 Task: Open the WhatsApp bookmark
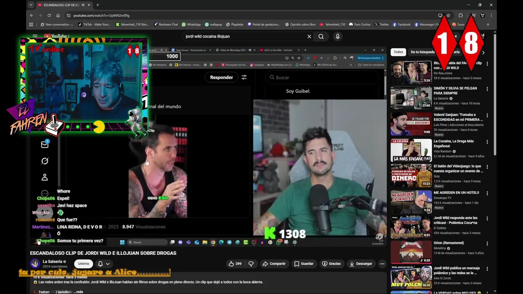[x=191, y=24]
